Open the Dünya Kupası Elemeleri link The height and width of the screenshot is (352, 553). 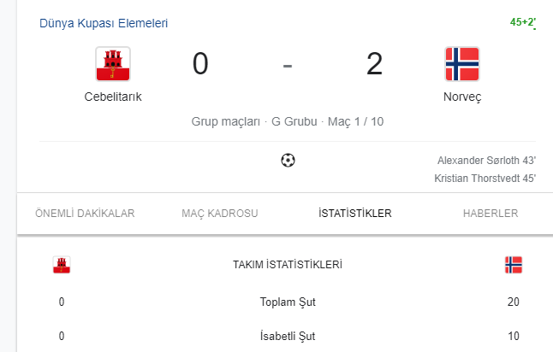pos(104,23)
